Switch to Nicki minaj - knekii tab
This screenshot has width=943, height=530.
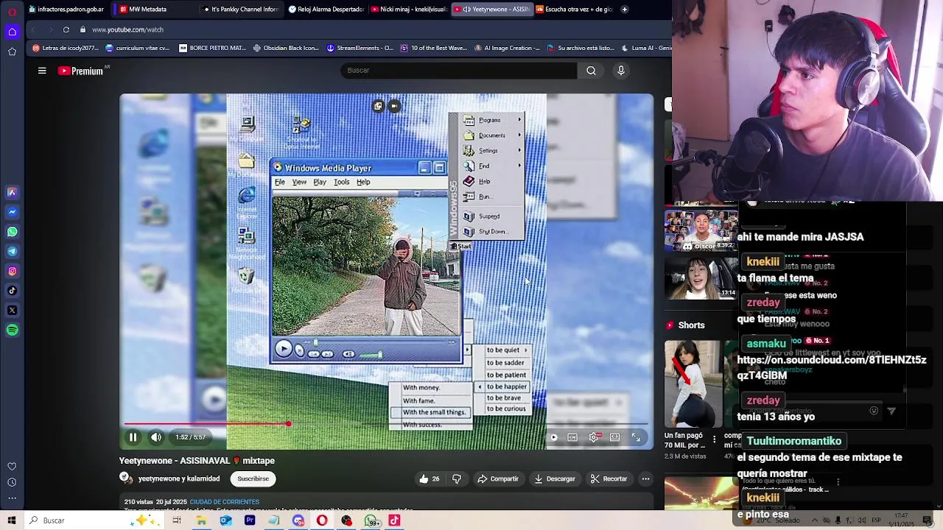pyautogui.click(x=409, y=10)
